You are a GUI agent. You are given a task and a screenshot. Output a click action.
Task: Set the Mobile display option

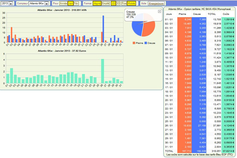[131, 3]
